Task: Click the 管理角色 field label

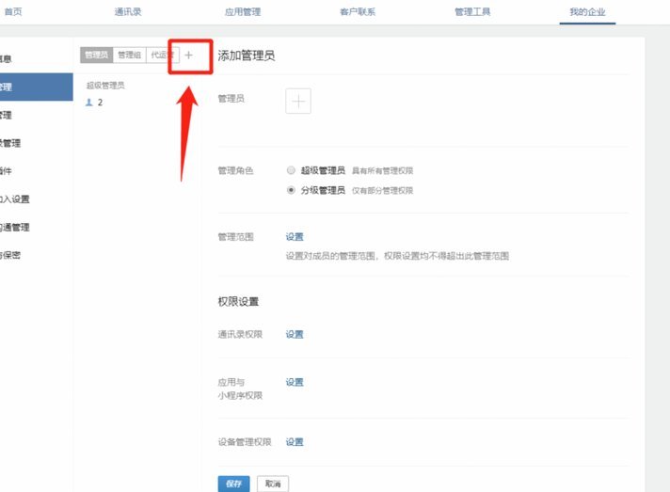Action: pos(236,171)
